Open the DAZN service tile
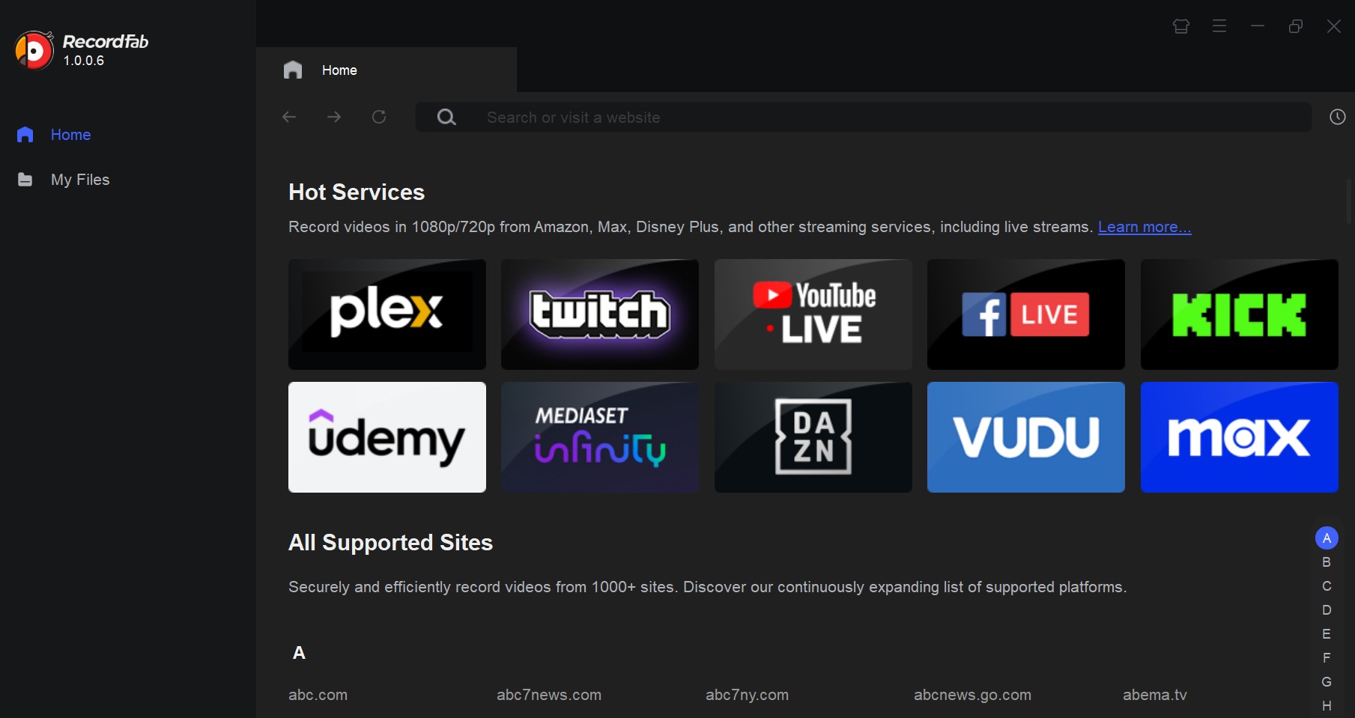Screen dimensions: 1355x718 (813, 437)
